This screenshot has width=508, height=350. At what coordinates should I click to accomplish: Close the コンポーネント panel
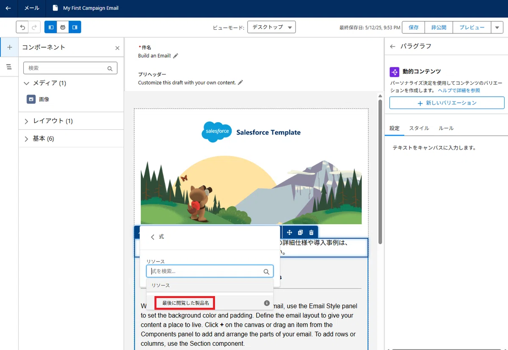click(117, 48)
